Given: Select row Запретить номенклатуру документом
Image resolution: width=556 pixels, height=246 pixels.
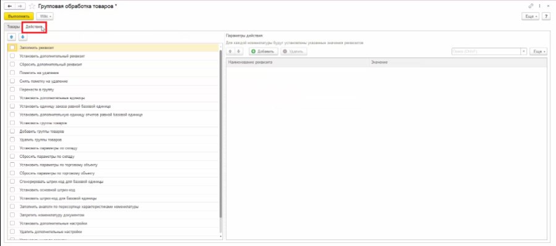Looking at the screenshot, I should pos(113,215).
